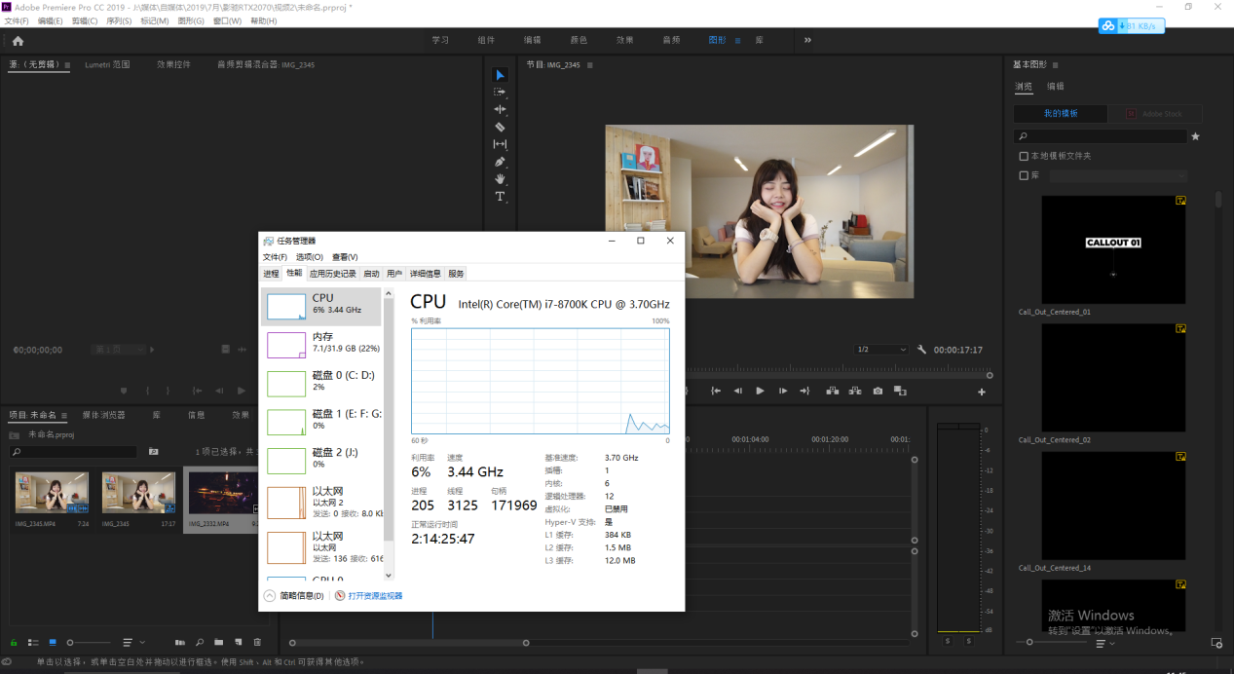Screen dimensions: 1234x674
Task: Expand the workspace overflow chevrons
Action: click(807, 40)
